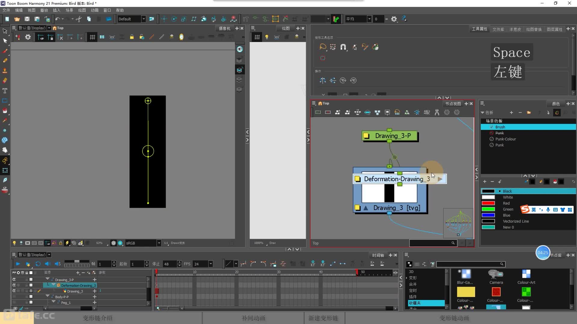
Task: Click the marquee selection mode icon
Action: pos(333,47)
